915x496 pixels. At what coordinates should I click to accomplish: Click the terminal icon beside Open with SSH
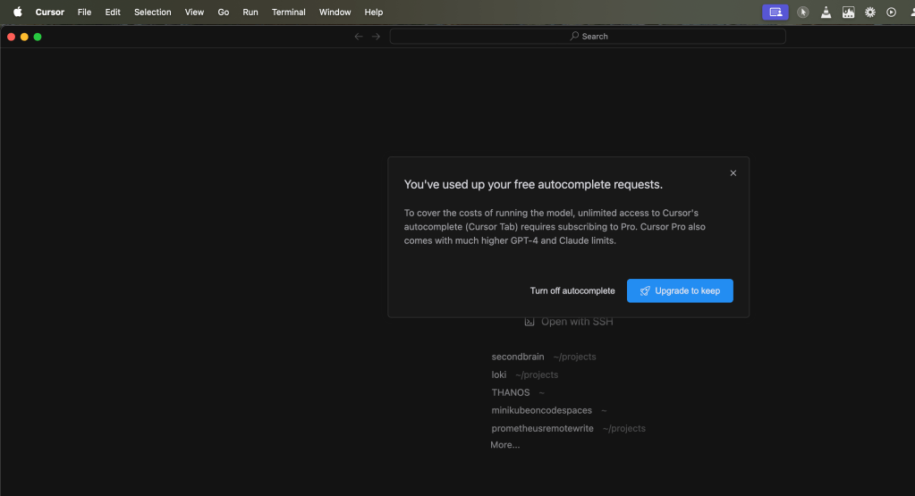(x=530, y=322)
